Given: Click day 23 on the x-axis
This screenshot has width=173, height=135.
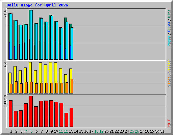Looking at the screenshot, I should pyautogui.click(x=122, y=131).
